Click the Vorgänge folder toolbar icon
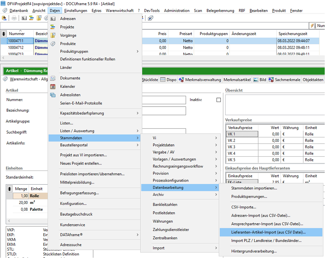325x258 pixels. tap(39, 18)
